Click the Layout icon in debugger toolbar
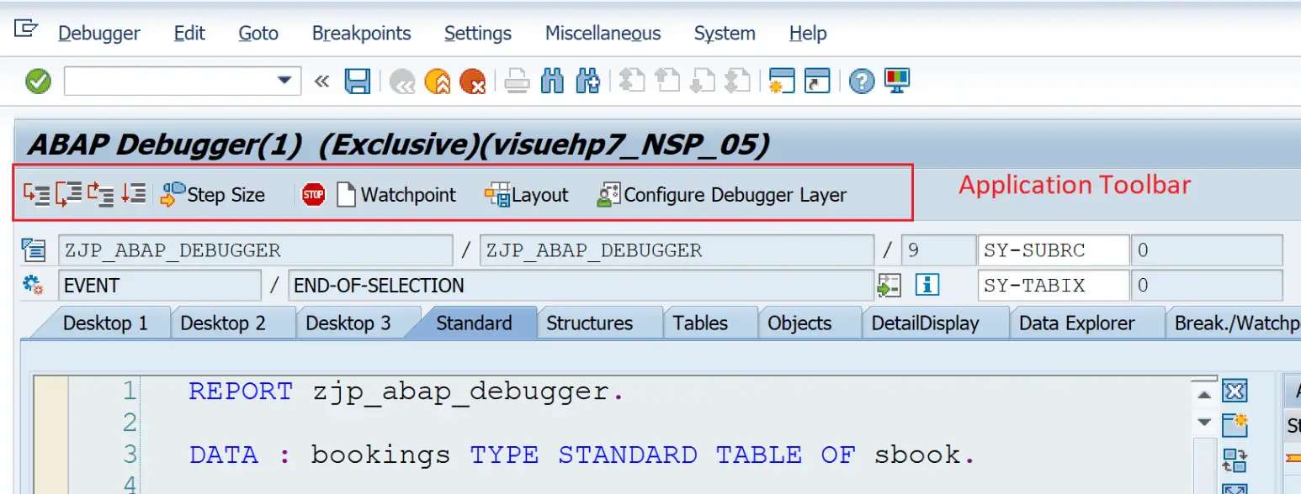1301x494 pixels. pyautogui.click(x=526, y=194)
